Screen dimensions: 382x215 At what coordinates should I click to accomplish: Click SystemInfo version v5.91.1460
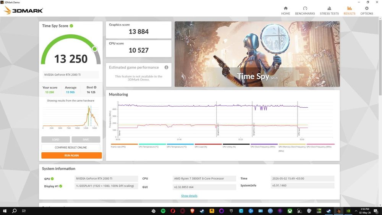[x=302, y=186]
